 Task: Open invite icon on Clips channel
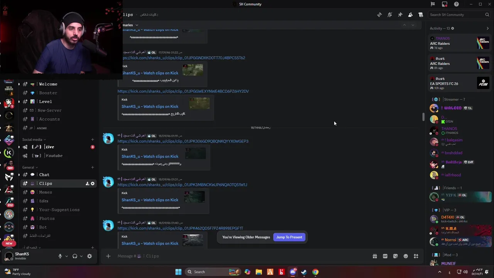click(x=87, y=184)
